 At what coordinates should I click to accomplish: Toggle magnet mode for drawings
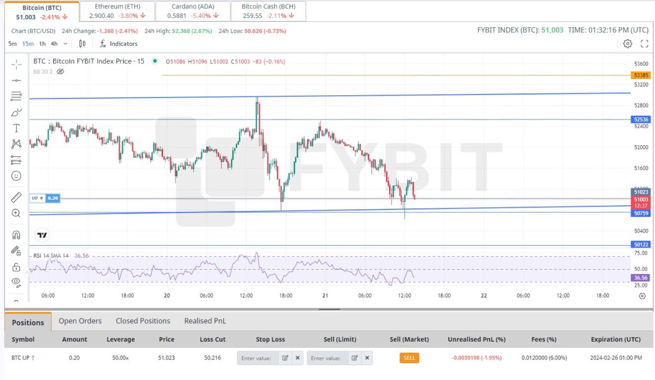coord(16,235)
